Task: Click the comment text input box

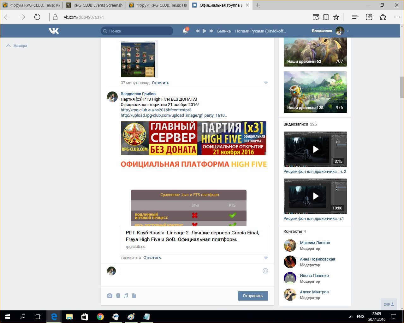Action: (189, 271)
